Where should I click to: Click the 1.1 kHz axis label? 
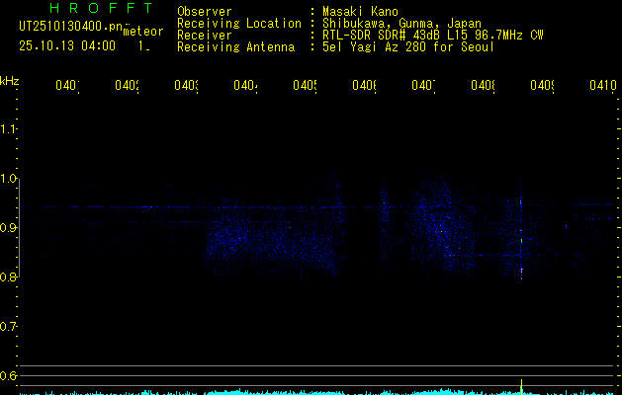(x=8, y=129)
